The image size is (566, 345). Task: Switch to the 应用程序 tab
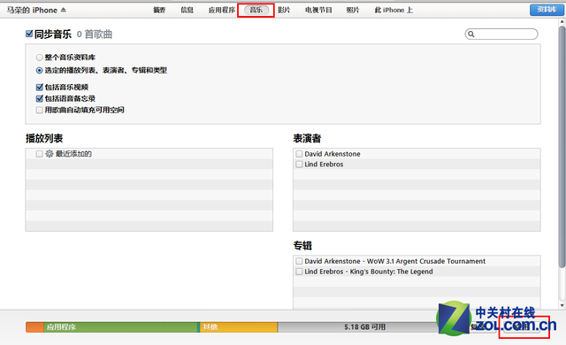(x=222, y=10)
